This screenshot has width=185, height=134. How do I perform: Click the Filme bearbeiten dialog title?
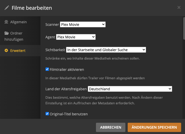[32, 8]
